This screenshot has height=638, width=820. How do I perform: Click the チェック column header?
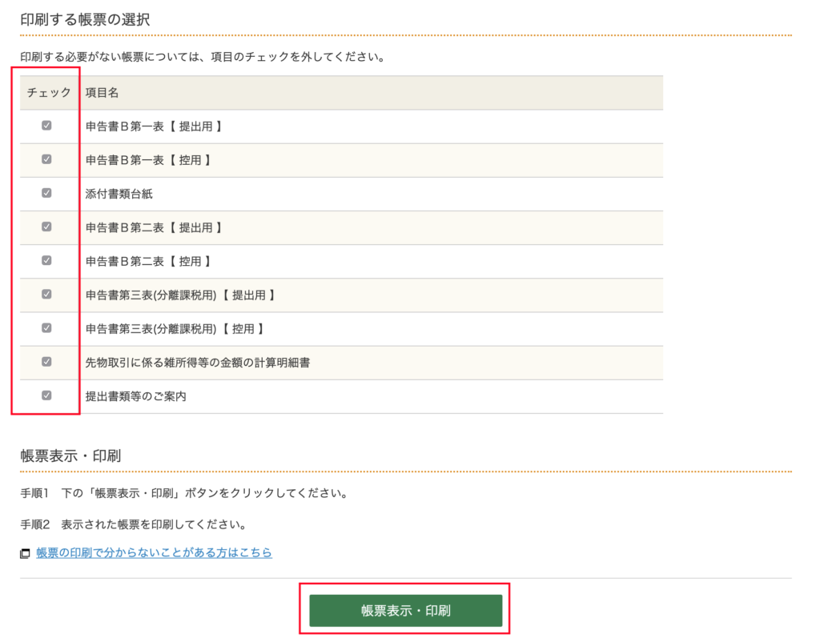tap(49, 93)
